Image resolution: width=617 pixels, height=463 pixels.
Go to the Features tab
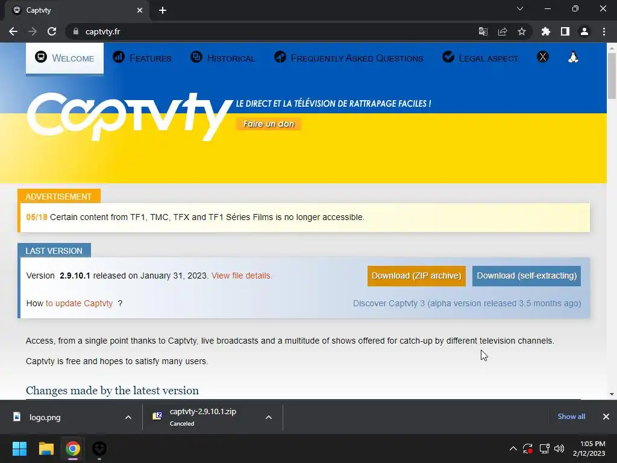coord(142,58)
